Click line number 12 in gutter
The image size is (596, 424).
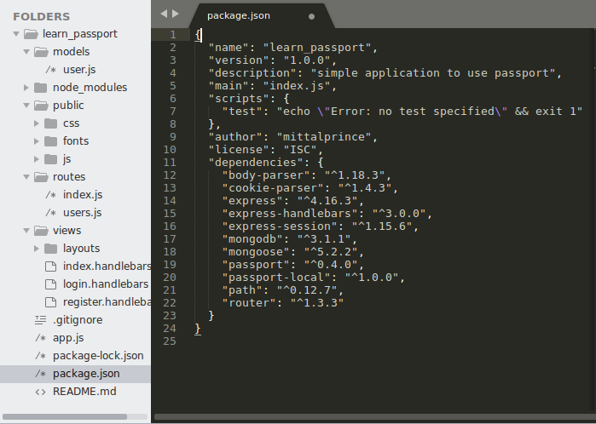click(170, 175)
